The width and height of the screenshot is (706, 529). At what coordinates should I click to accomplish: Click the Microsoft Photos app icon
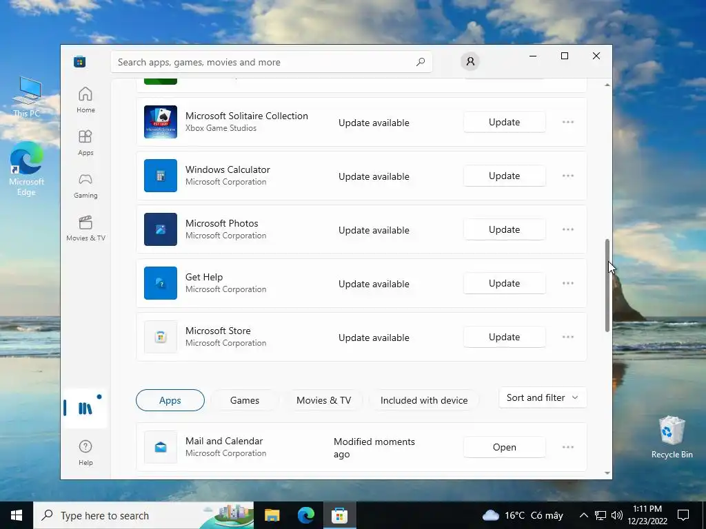coord(160,229)
